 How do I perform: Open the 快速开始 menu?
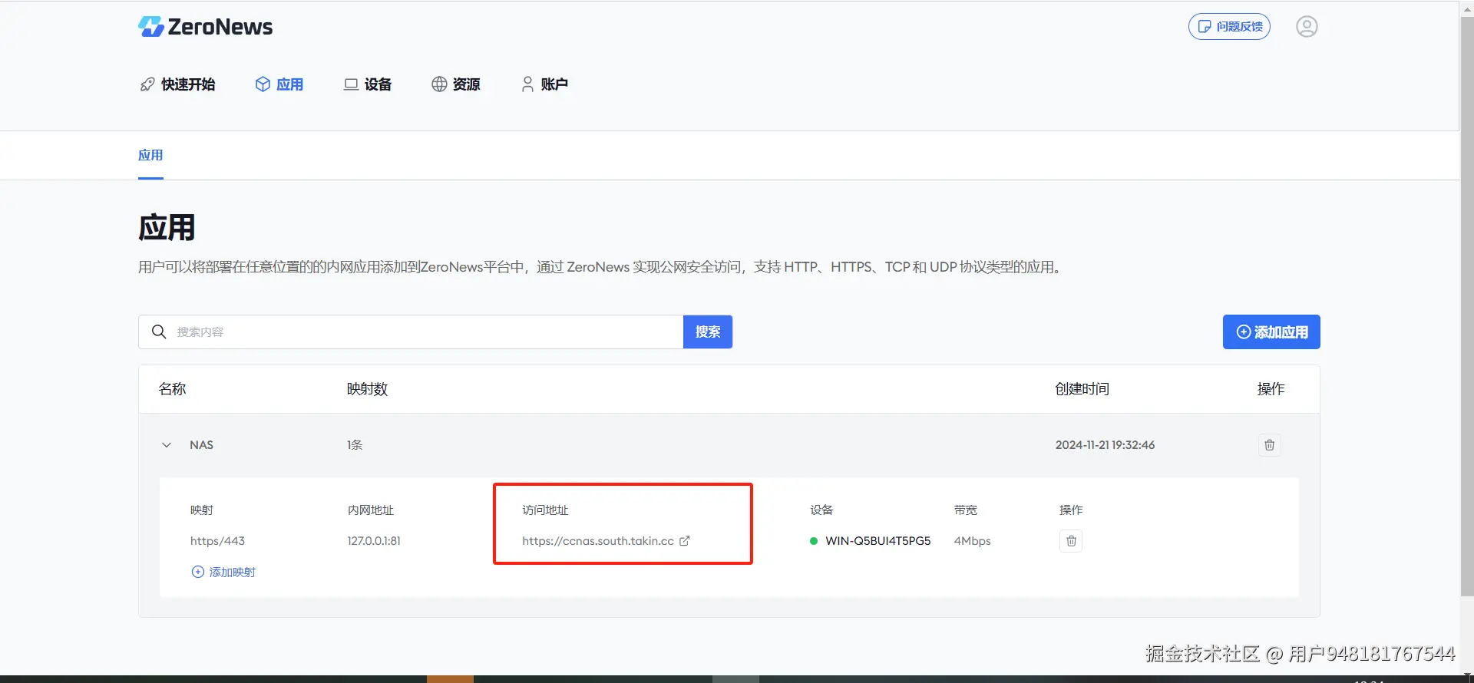click(177, 84)
